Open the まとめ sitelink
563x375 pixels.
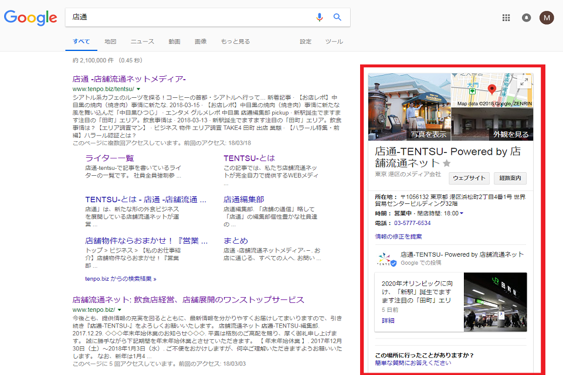pyautogui.click(x=236, y=241)
